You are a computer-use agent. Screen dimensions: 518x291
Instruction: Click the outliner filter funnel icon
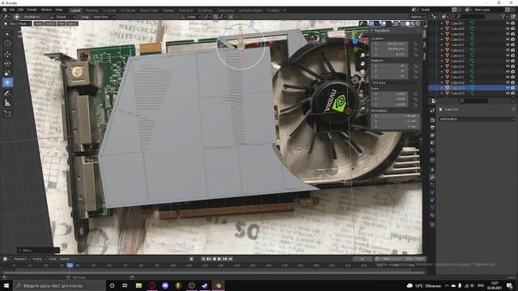coord(503,16)
